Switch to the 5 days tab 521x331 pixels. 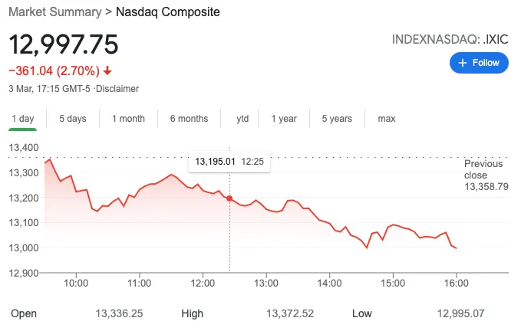(x=73, y=119)
